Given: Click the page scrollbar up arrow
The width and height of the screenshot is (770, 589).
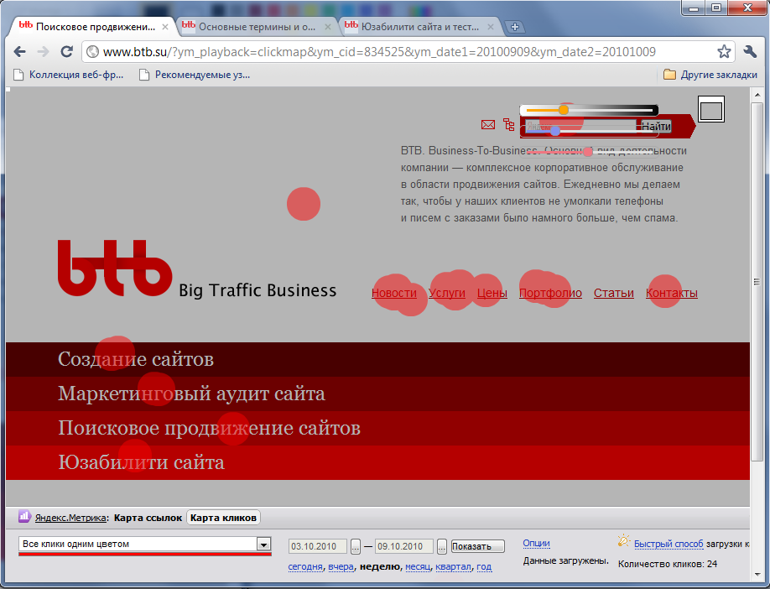Looking at the screenshot, I should pyautogui.click(x=757, y=94).
